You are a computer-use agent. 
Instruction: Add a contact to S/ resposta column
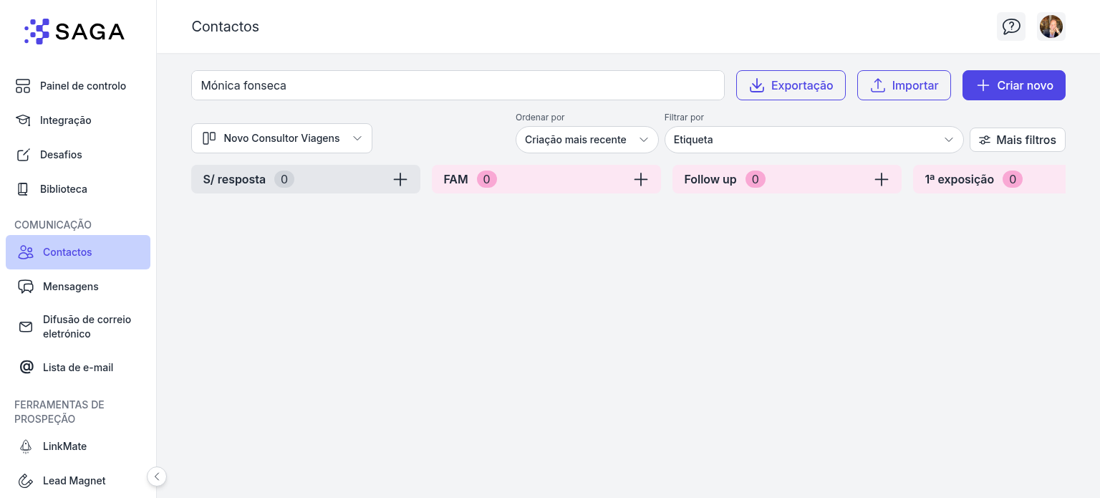(400, 179)
